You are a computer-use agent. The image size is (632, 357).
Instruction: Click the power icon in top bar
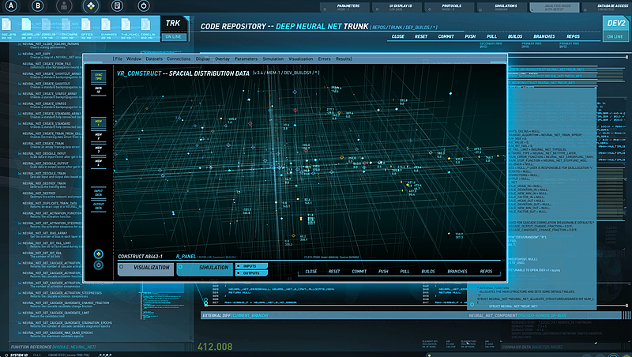pyautogui.click(x=142, y=6)
